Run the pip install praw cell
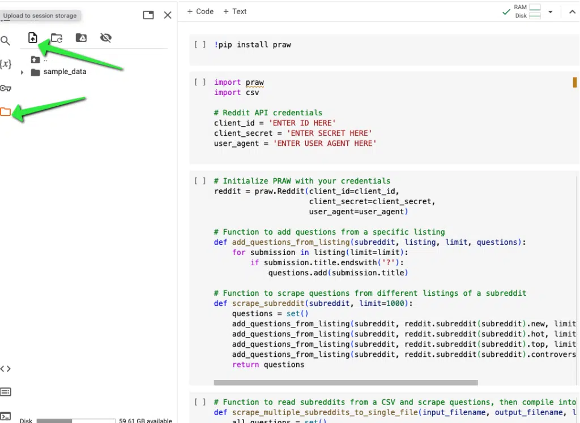 200,45
